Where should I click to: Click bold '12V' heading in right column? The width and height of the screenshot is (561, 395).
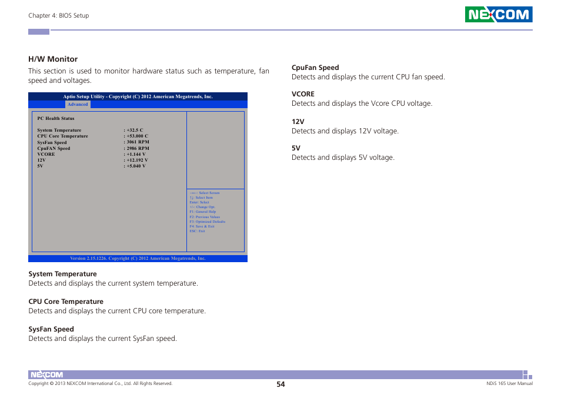click(x=298, y=122)
